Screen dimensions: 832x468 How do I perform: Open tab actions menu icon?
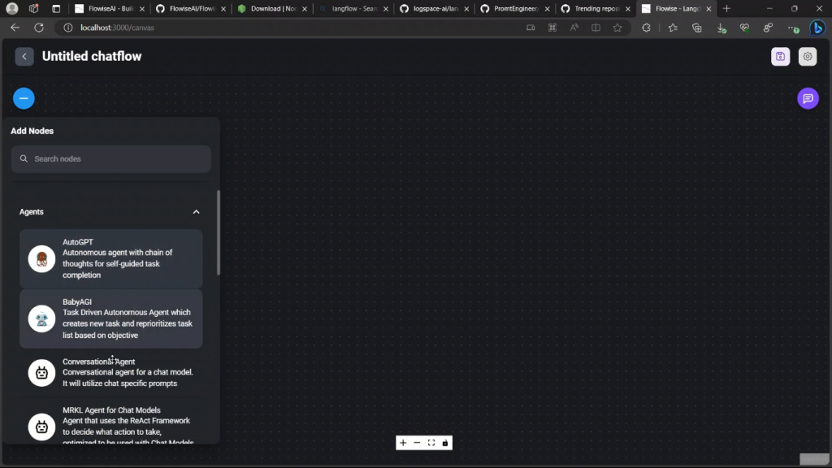(56, 8)
